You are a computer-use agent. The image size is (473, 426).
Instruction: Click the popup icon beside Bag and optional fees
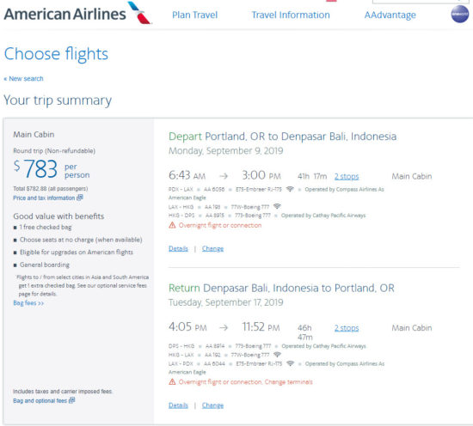coord(71,400)
